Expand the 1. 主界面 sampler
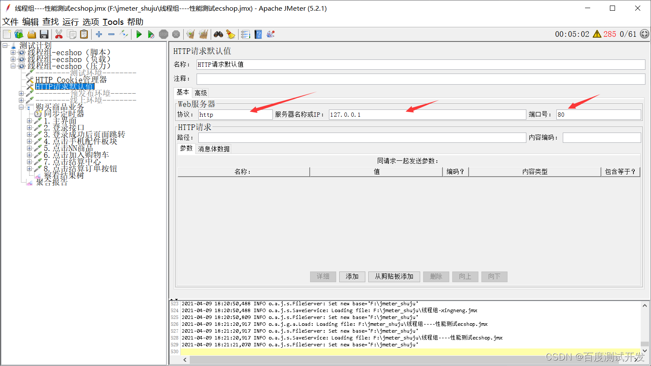The height and width of the screenshot is (366, 651). (29, 121)
